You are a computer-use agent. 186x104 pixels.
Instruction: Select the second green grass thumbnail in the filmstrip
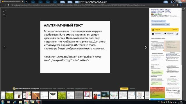[62, 95]
